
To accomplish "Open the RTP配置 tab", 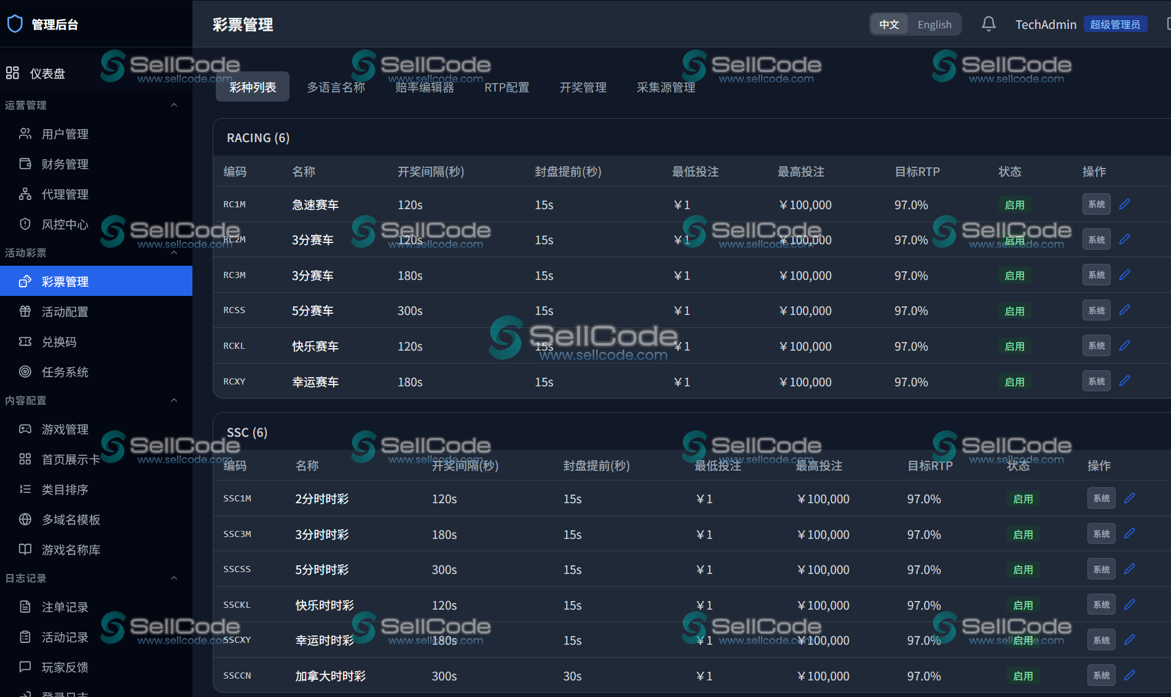I will (x=507, y=87).
